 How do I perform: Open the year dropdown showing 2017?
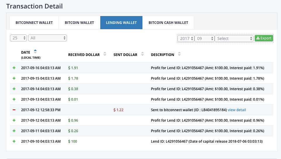pyautogui.click(x=186, y=39)
